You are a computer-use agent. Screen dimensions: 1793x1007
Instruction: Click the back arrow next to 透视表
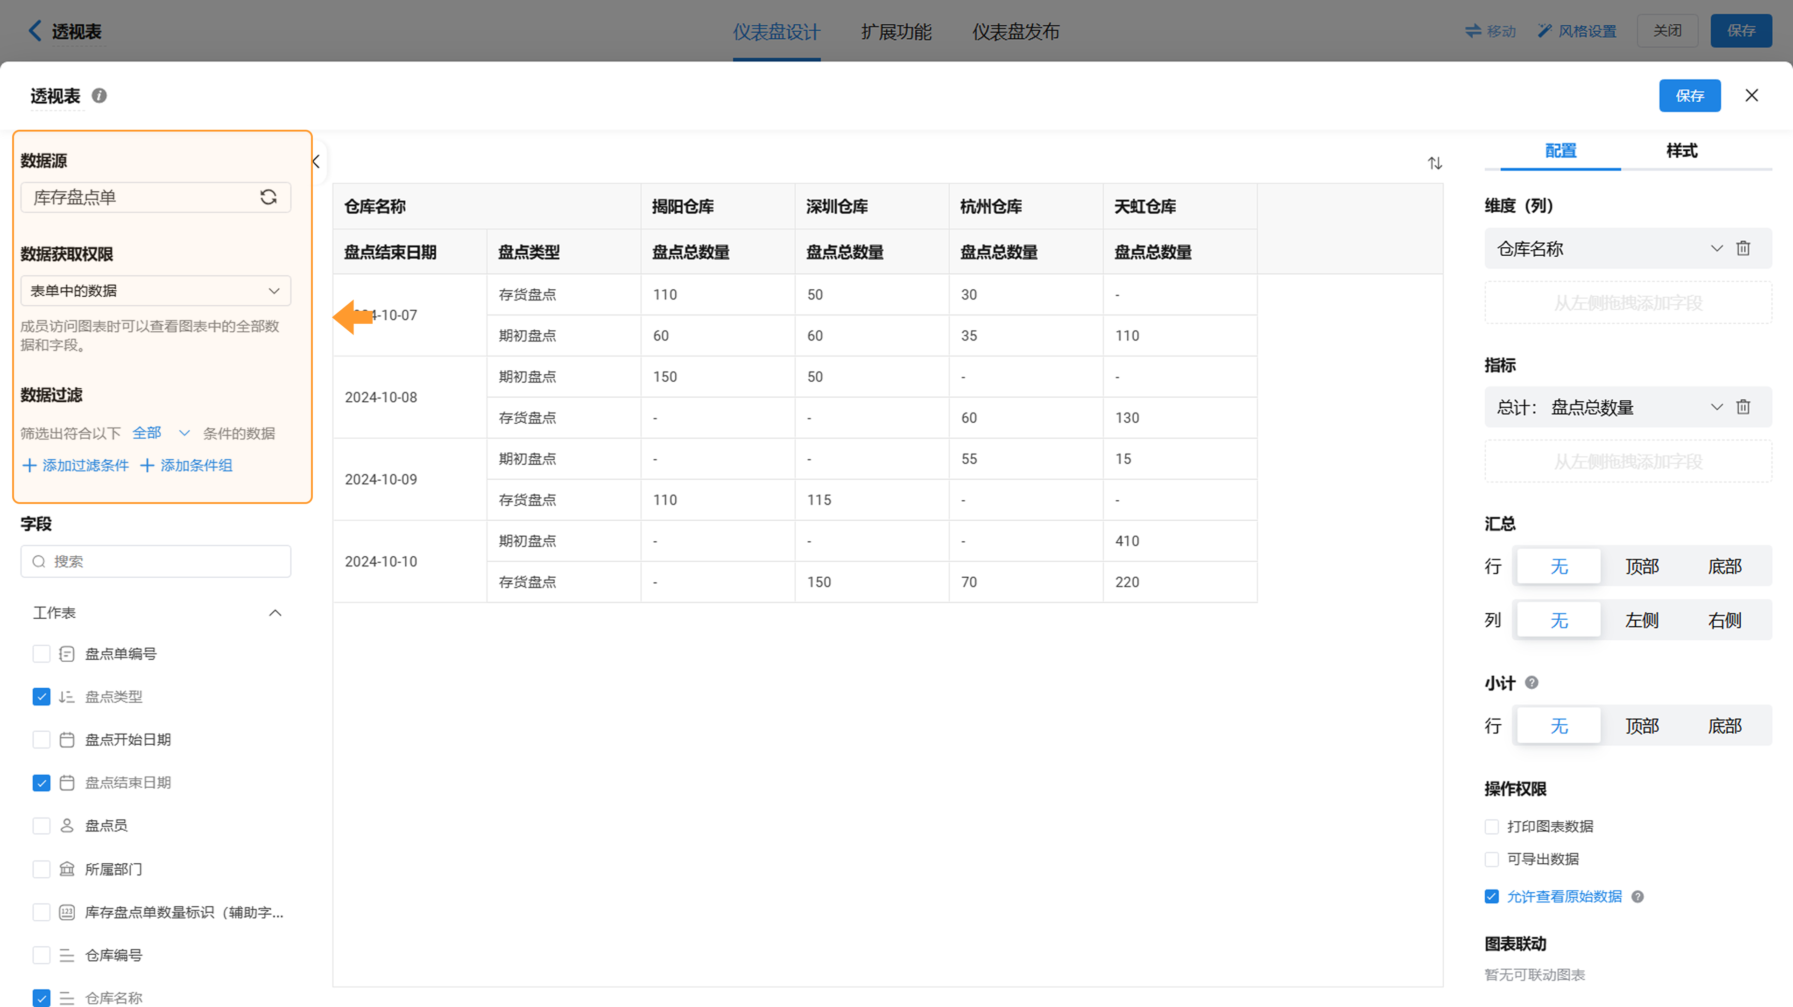tap(35, 31)
